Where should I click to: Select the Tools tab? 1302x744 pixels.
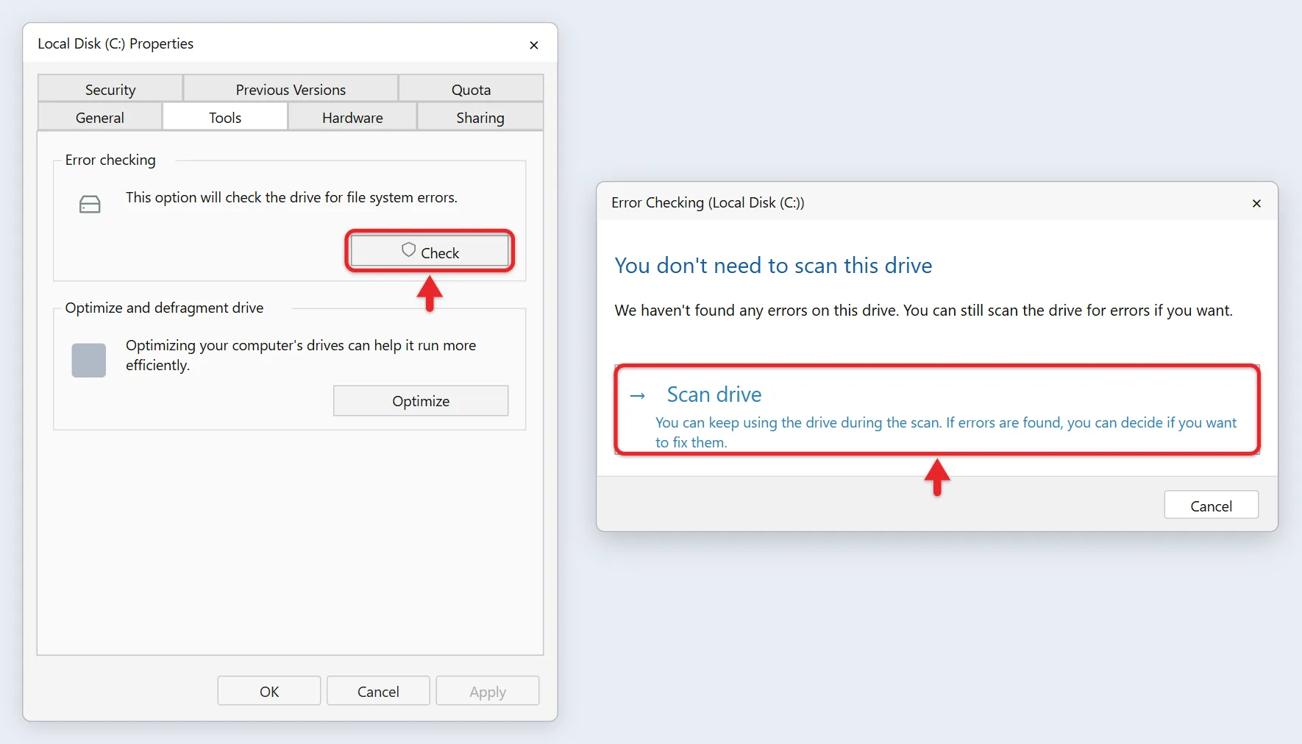[x=225, y=117]
